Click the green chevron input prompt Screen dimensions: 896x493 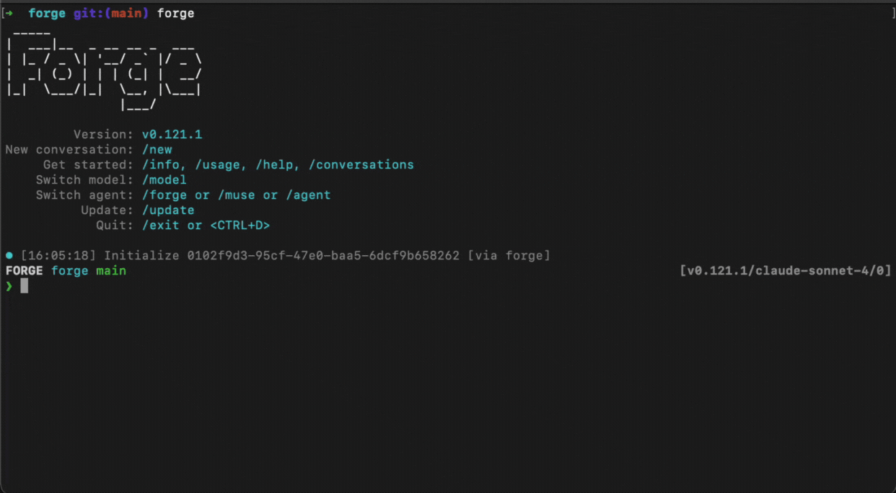pos(9,286)
